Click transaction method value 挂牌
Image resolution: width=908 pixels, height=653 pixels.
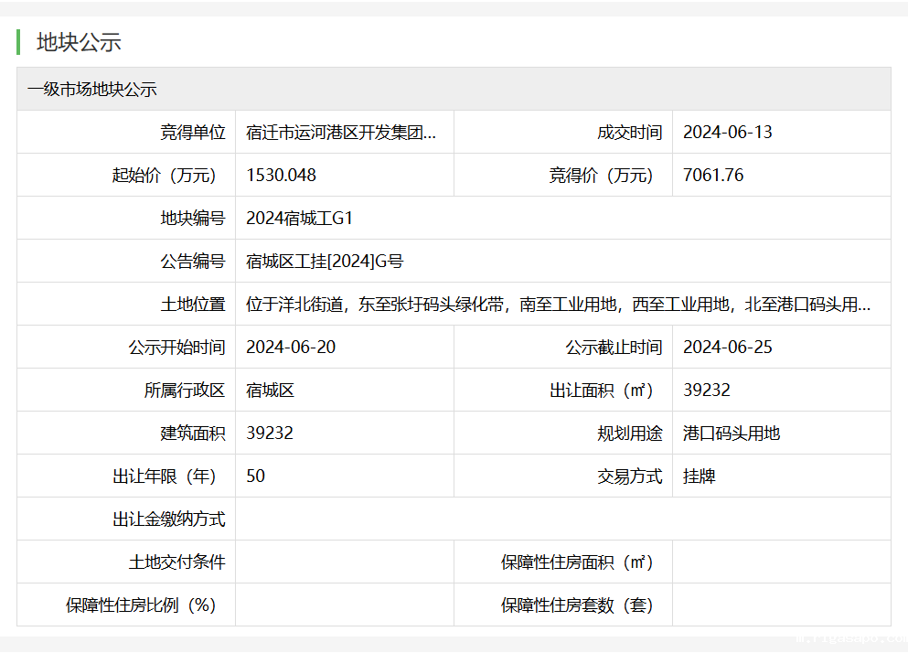point(699,476)
